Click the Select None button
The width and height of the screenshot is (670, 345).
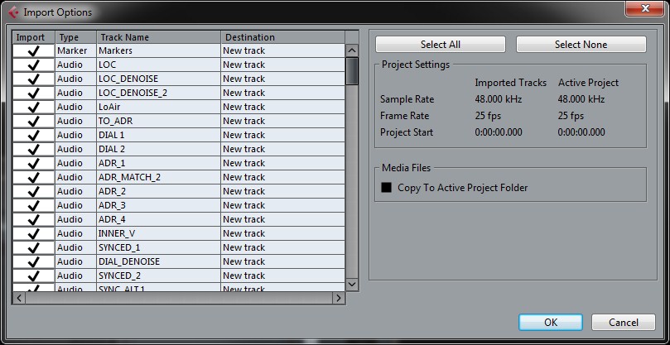pos(581,45)
